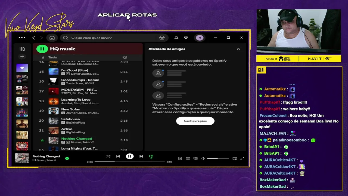Select Nothing Changed in the playlist
The width and height of the screenshot is (348, 196).
88,140
